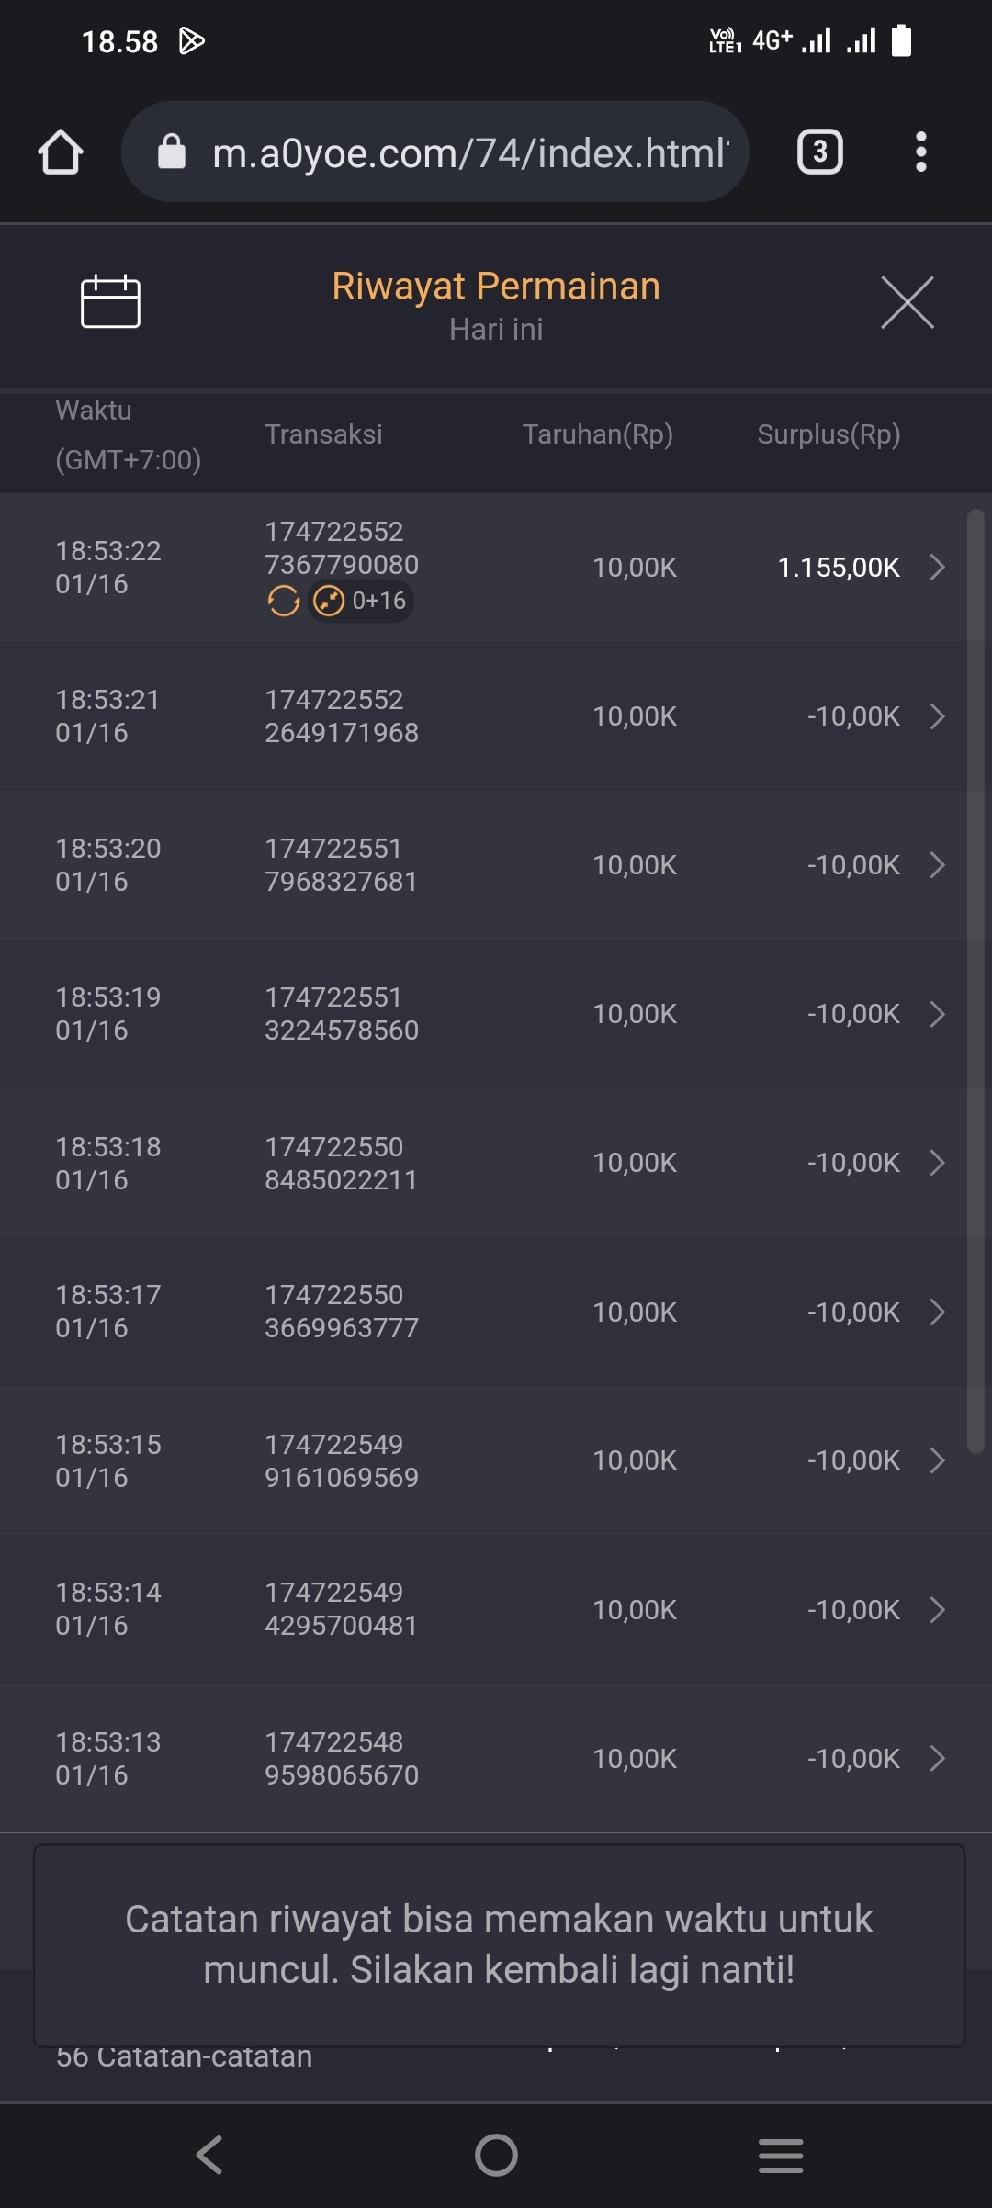Expand the 18:53:13 transaction row chevron

[937, 1759]
